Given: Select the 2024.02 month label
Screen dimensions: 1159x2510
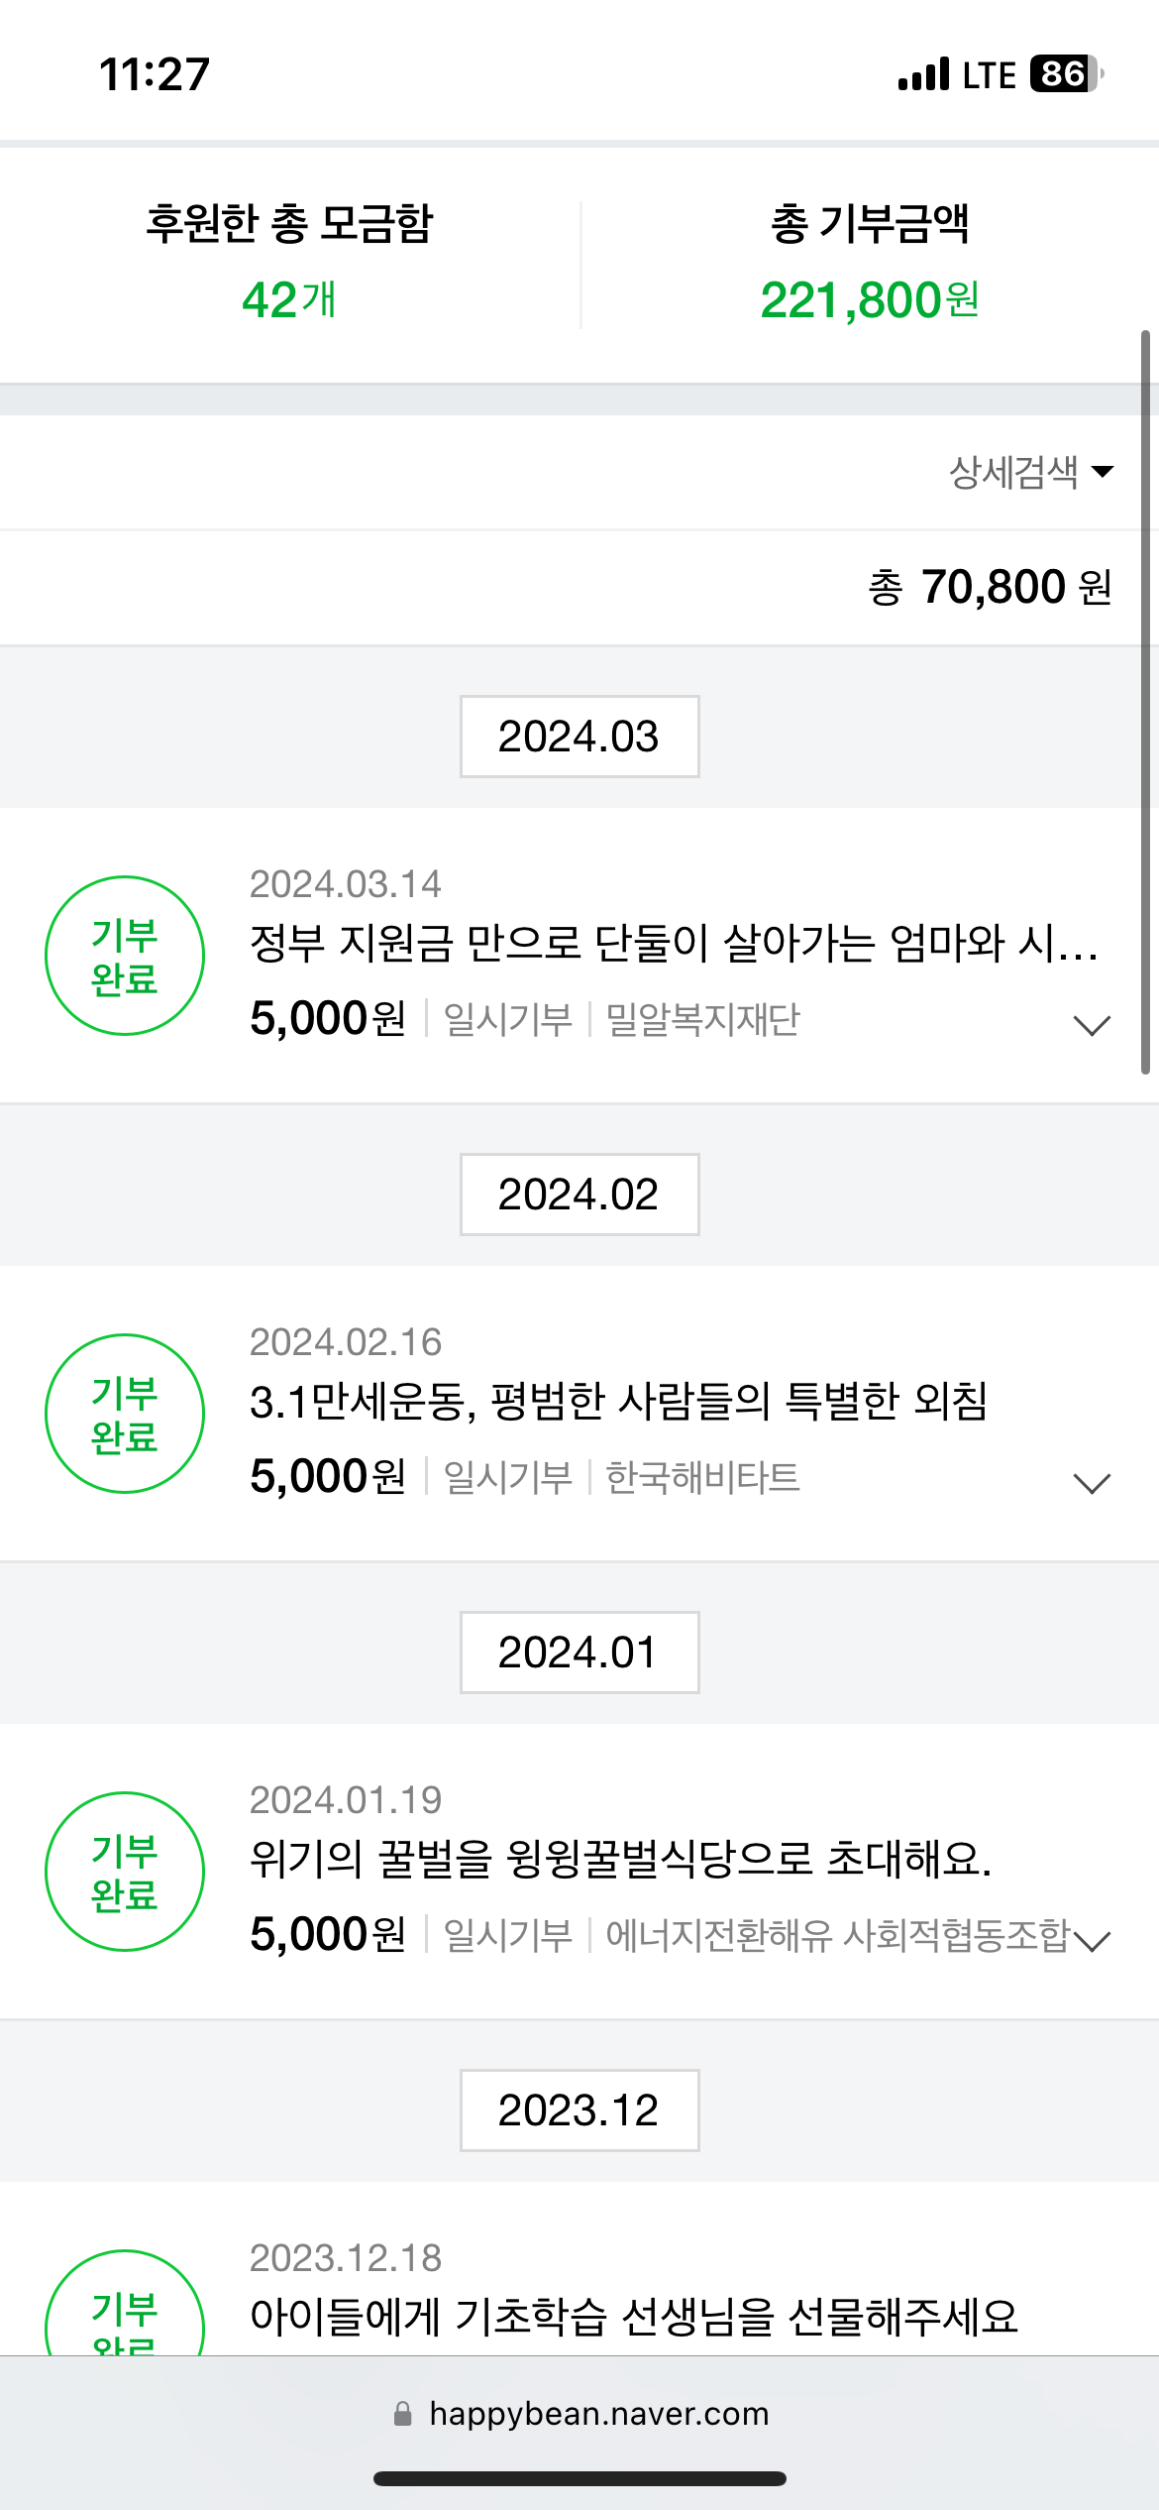Looking at the screenshot, I should [579, 1195].
